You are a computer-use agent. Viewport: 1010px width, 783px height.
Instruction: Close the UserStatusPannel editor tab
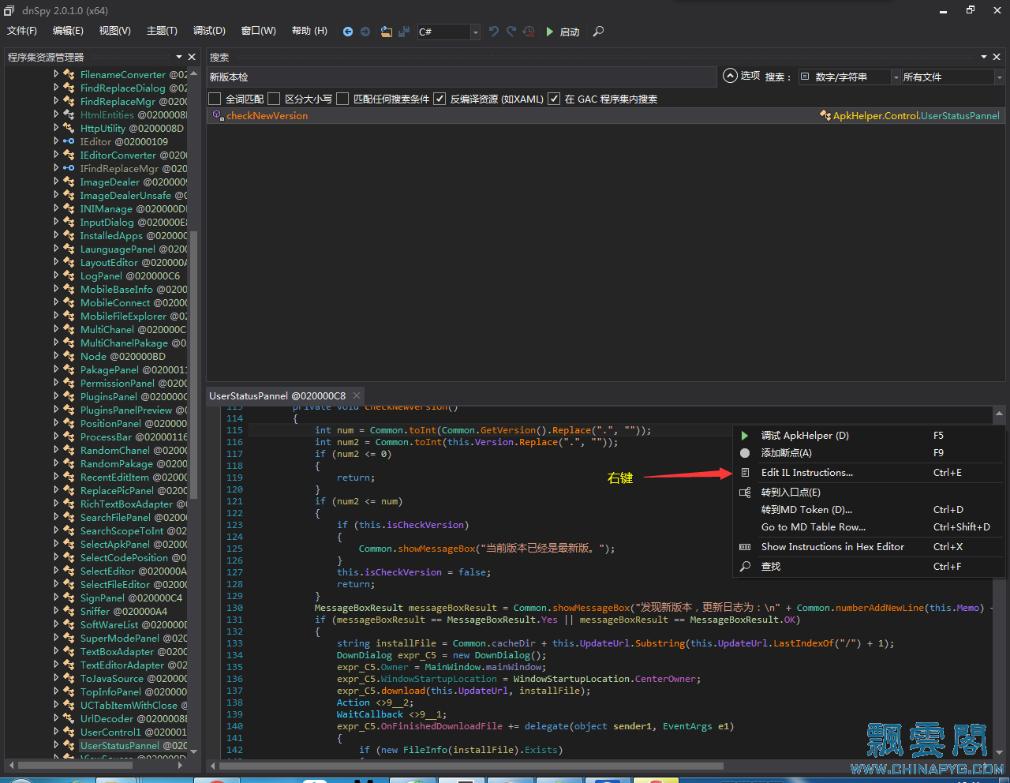coord(357,395)
